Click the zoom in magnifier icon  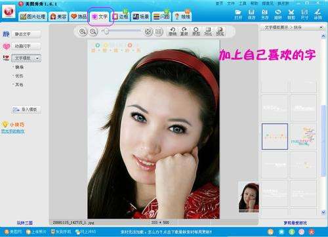tap(83, 32)
